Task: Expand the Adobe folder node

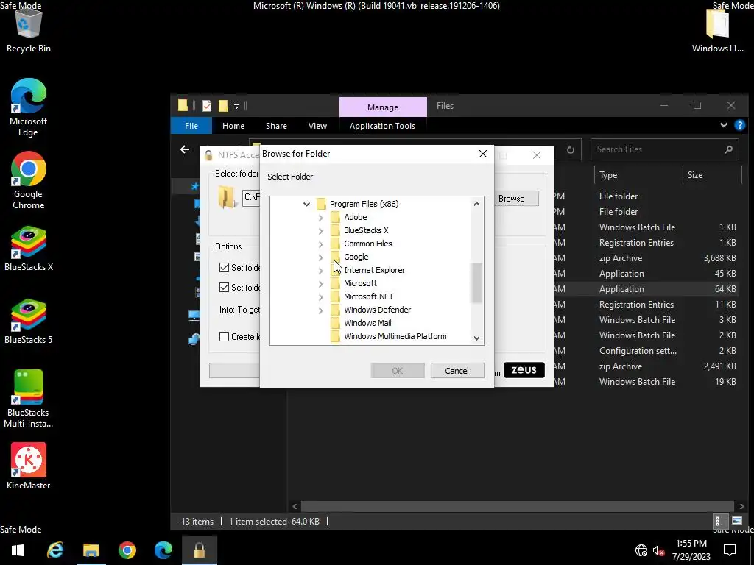Action: (321, 218)
